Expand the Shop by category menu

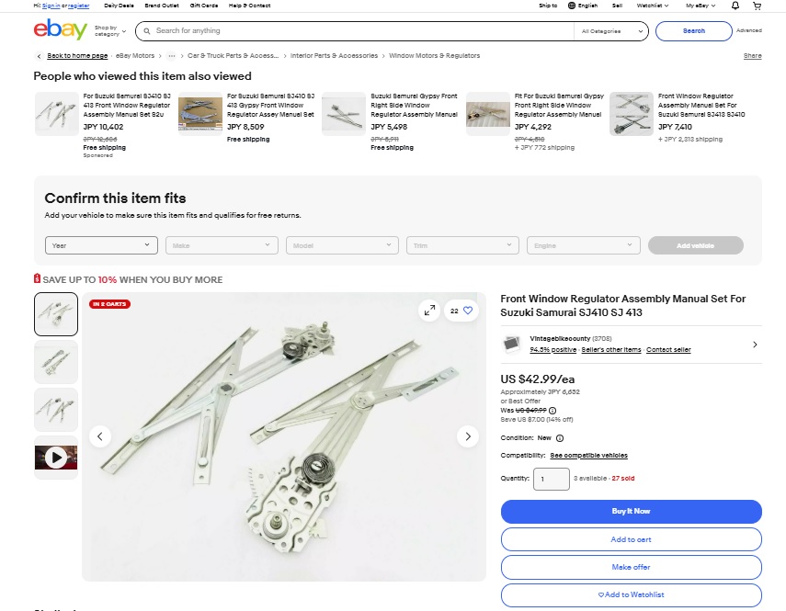[109, 30]
